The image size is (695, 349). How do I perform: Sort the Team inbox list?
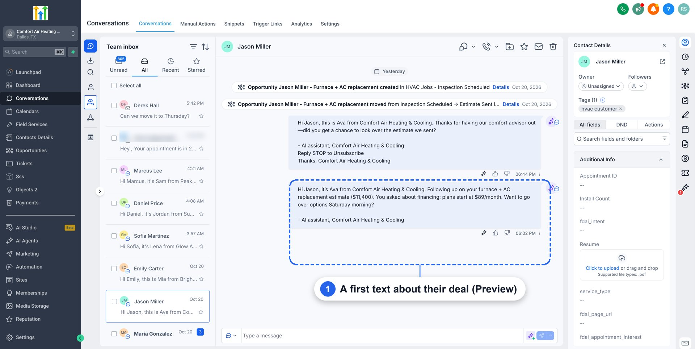(205, 47)
